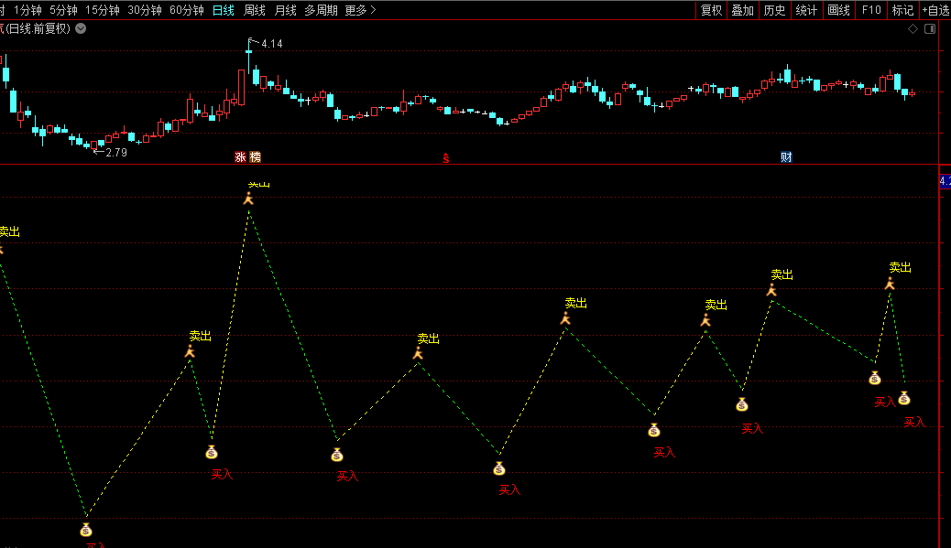Viewport: 951px width, 548px height.
Task: Click the diamond icon above the chart
Action: pyautogui.click(x=913, y=29)
